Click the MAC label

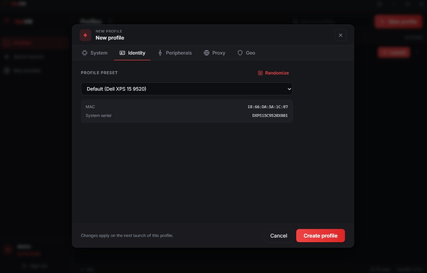coord(90,107)
